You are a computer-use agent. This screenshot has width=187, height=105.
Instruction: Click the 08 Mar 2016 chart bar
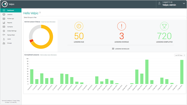point(137,77)
